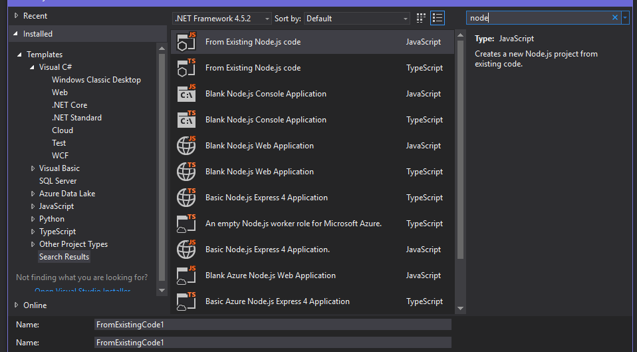Click TypeScript Basic Node.js Express 4 icon
Image resolution: width=637 pixels, height=352 pixels.
(x=186, y=198)
